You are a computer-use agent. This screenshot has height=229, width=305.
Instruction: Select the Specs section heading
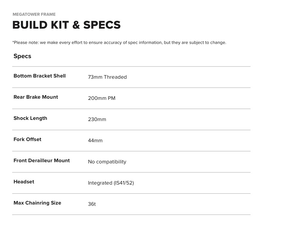(22, 56)
